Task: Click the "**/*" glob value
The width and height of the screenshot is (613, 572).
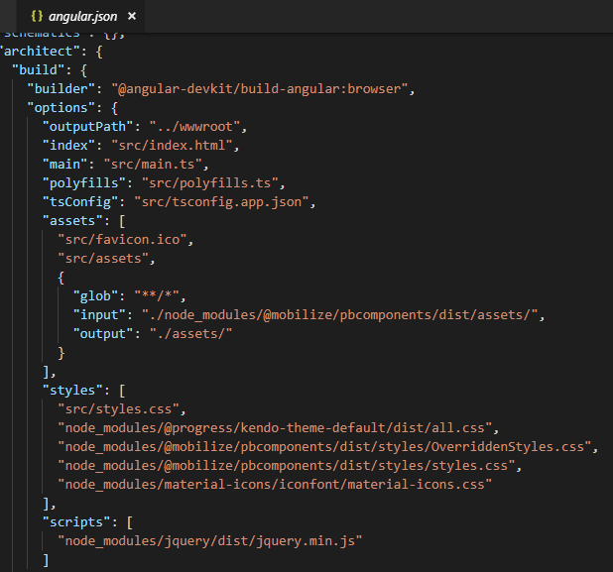Action: click(157, 296)
